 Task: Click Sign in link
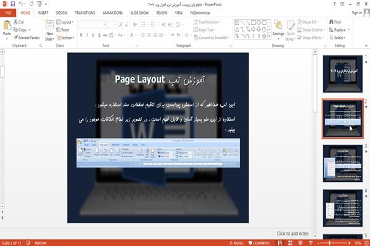pyautogui.click(x=356, y=13)
